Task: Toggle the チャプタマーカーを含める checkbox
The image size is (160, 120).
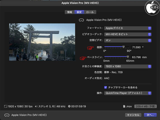Action: (105, 87)
